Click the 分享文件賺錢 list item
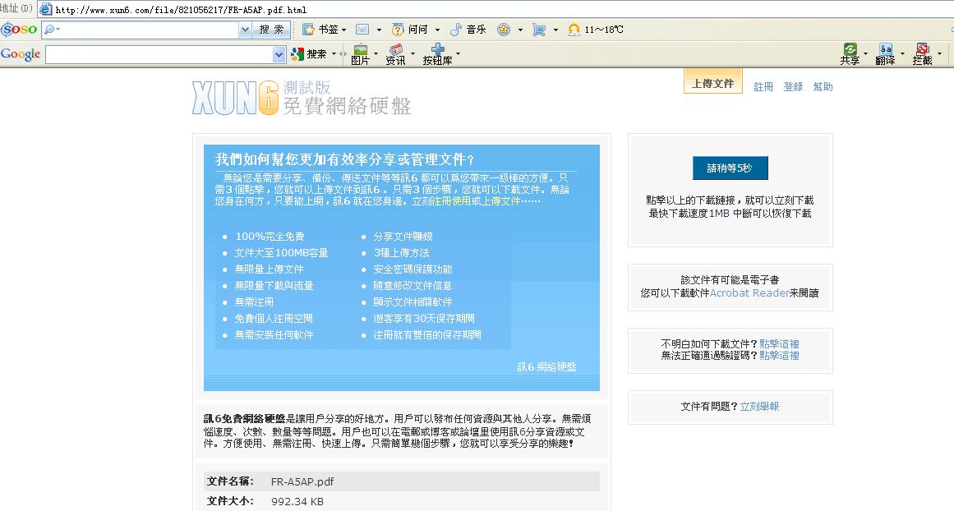 [403, 237]
